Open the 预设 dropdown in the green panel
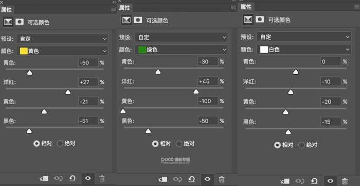The width and height of the screenshot is (360, 186). pos(181,37)
